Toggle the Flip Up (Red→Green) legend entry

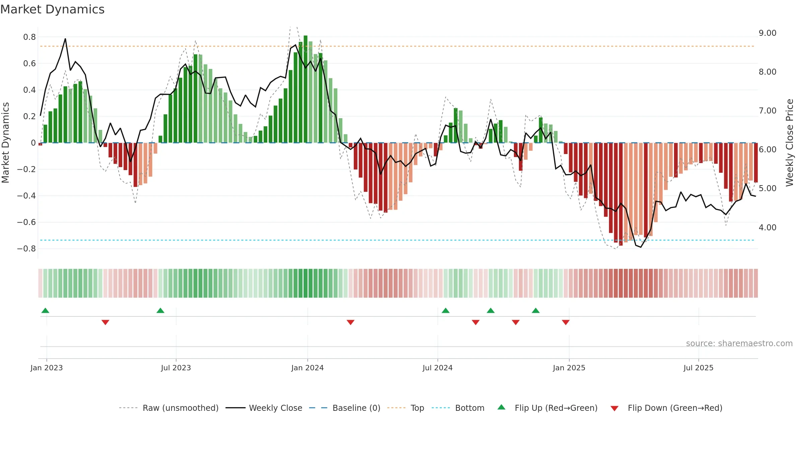[547, 408]
